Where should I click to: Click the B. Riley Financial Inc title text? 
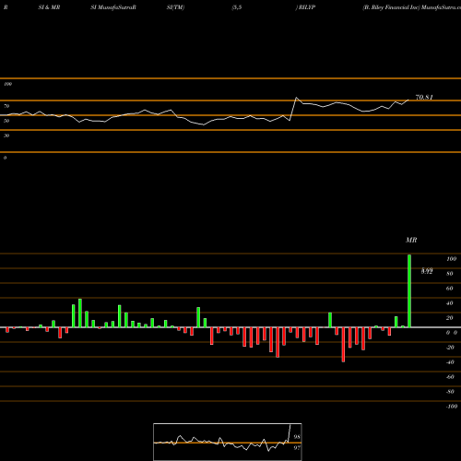391,7
